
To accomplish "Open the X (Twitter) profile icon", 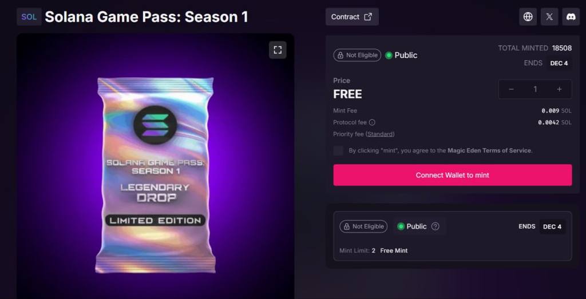I will 549,17.
